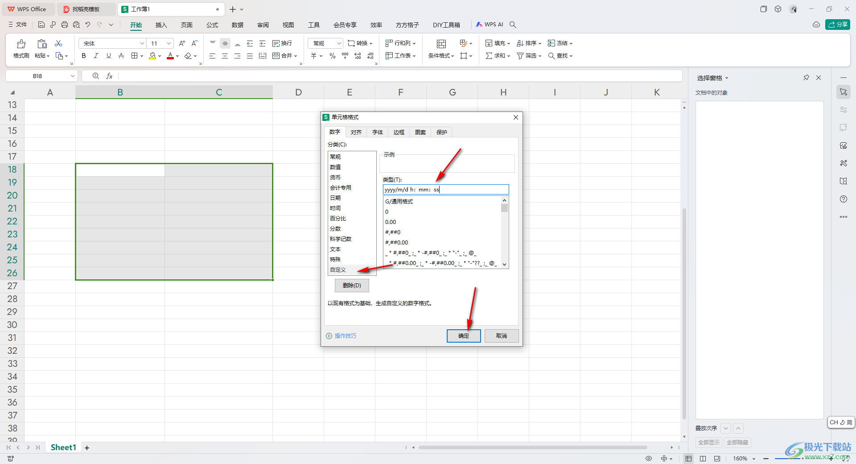
Task: Click the 删除(D) button
Action: point(352,286)
